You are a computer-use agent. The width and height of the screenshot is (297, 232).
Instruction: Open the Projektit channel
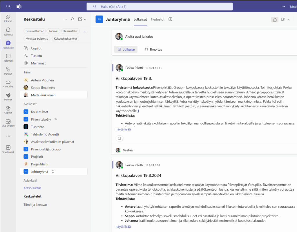coord(54,156)
